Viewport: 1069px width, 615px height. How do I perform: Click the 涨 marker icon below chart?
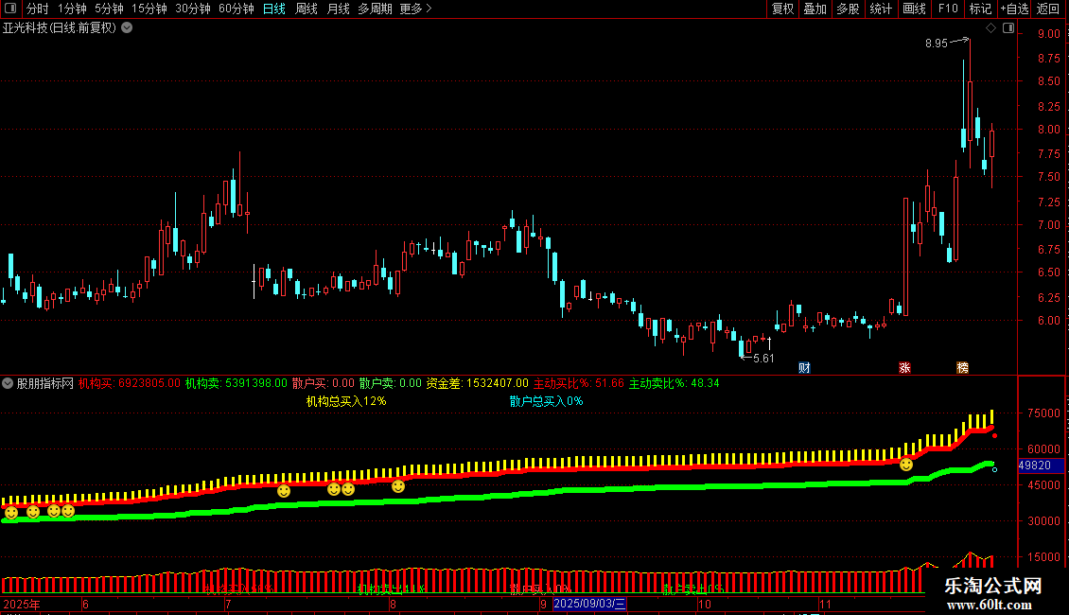pyautogui.click(x=904, y=368)
